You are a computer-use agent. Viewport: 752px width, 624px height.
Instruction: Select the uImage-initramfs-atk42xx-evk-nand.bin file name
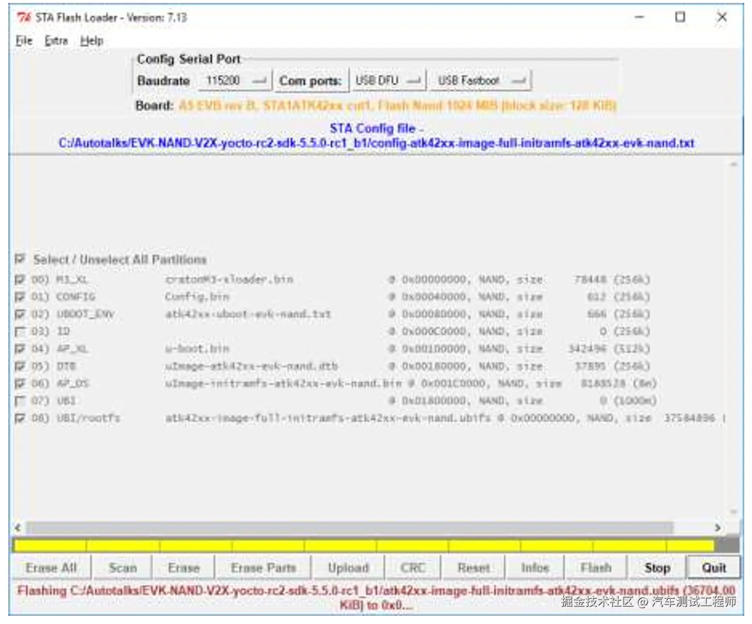coord(283,384)
